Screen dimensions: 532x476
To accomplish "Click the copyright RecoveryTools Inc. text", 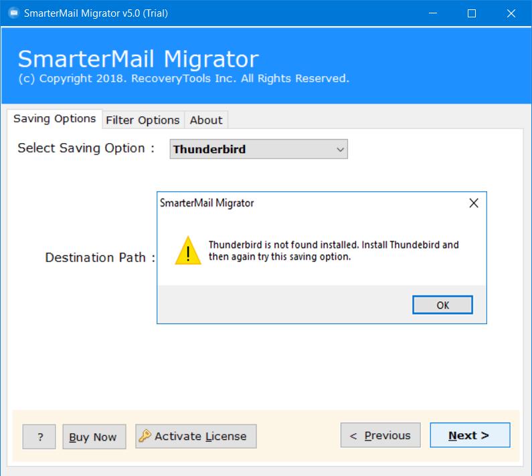I will pos(183,79).
